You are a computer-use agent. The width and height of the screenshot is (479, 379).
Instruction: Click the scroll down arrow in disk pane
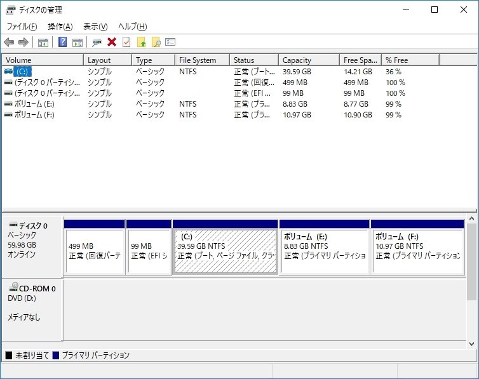471,344
